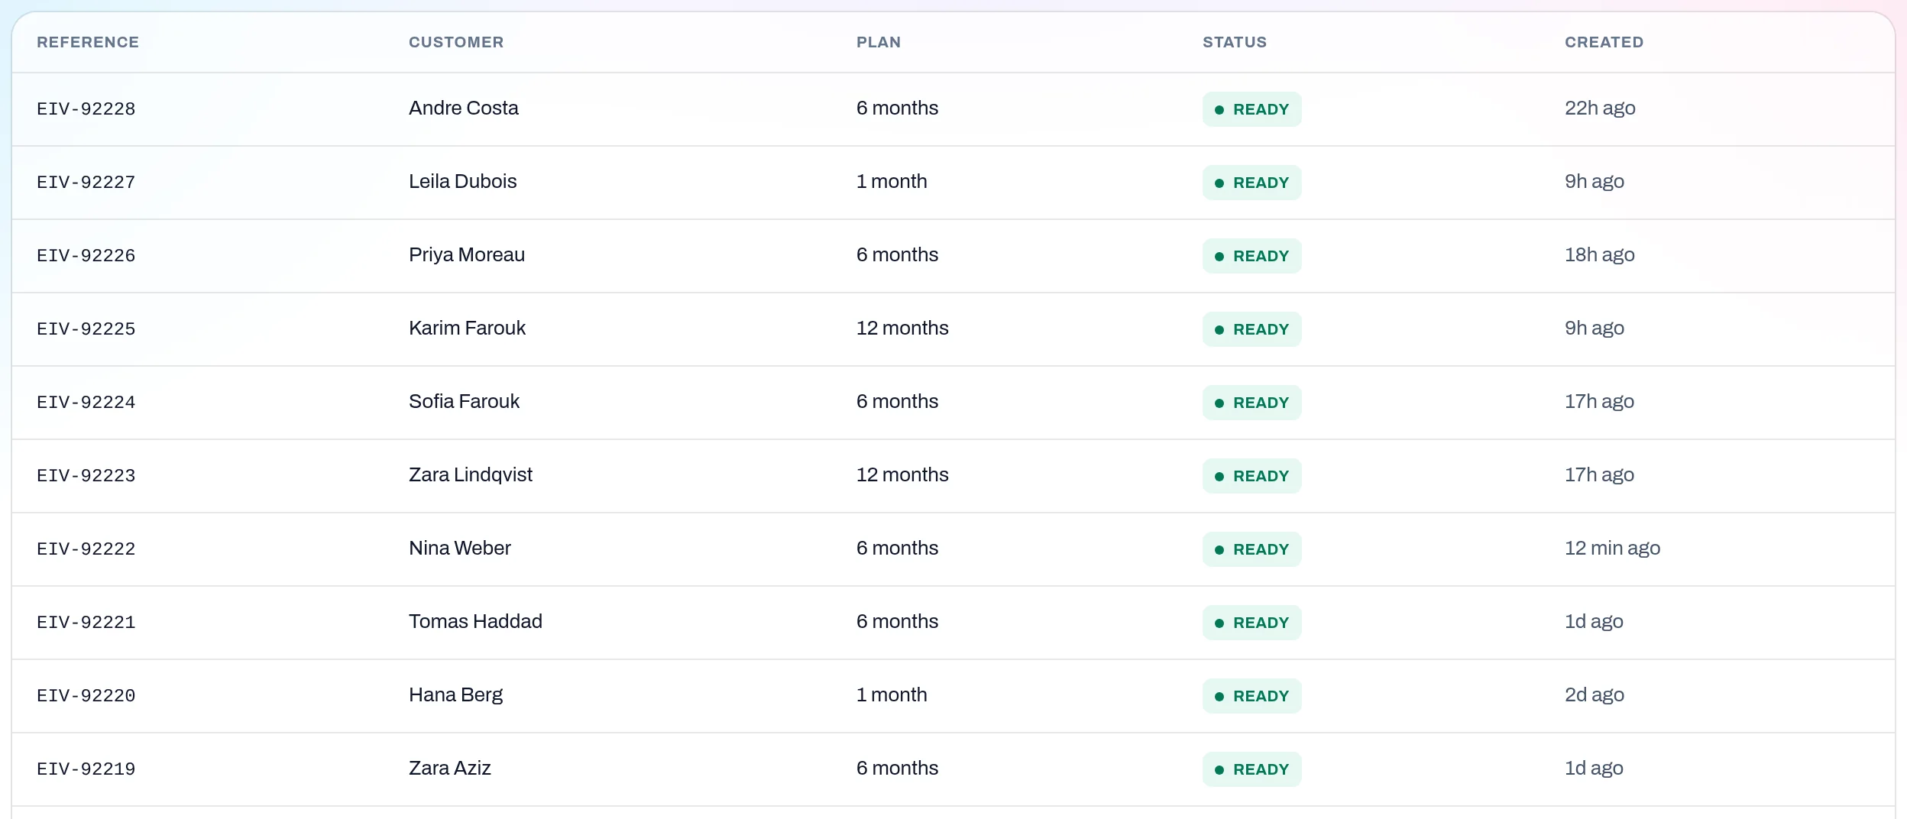Click the '18h ago' created time
The height and width of the screenshot is (819, 1907).
[1600, 255]
